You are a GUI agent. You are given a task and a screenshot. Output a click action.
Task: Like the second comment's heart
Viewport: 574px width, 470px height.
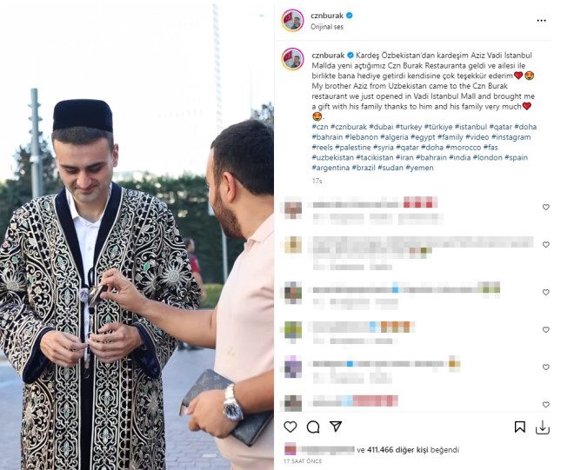click(x=546, y=244)
